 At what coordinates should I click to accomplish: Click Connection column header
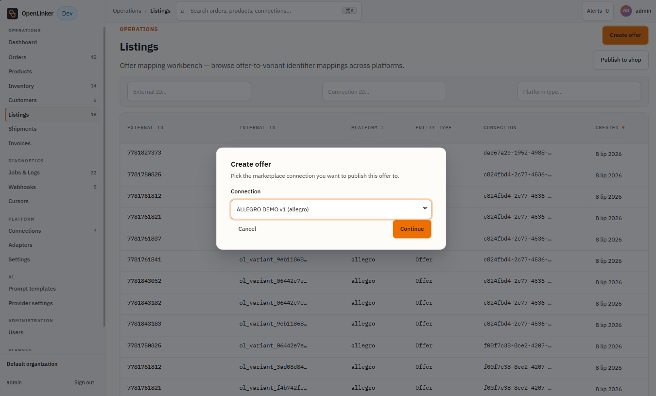click(x=500, y=128)
